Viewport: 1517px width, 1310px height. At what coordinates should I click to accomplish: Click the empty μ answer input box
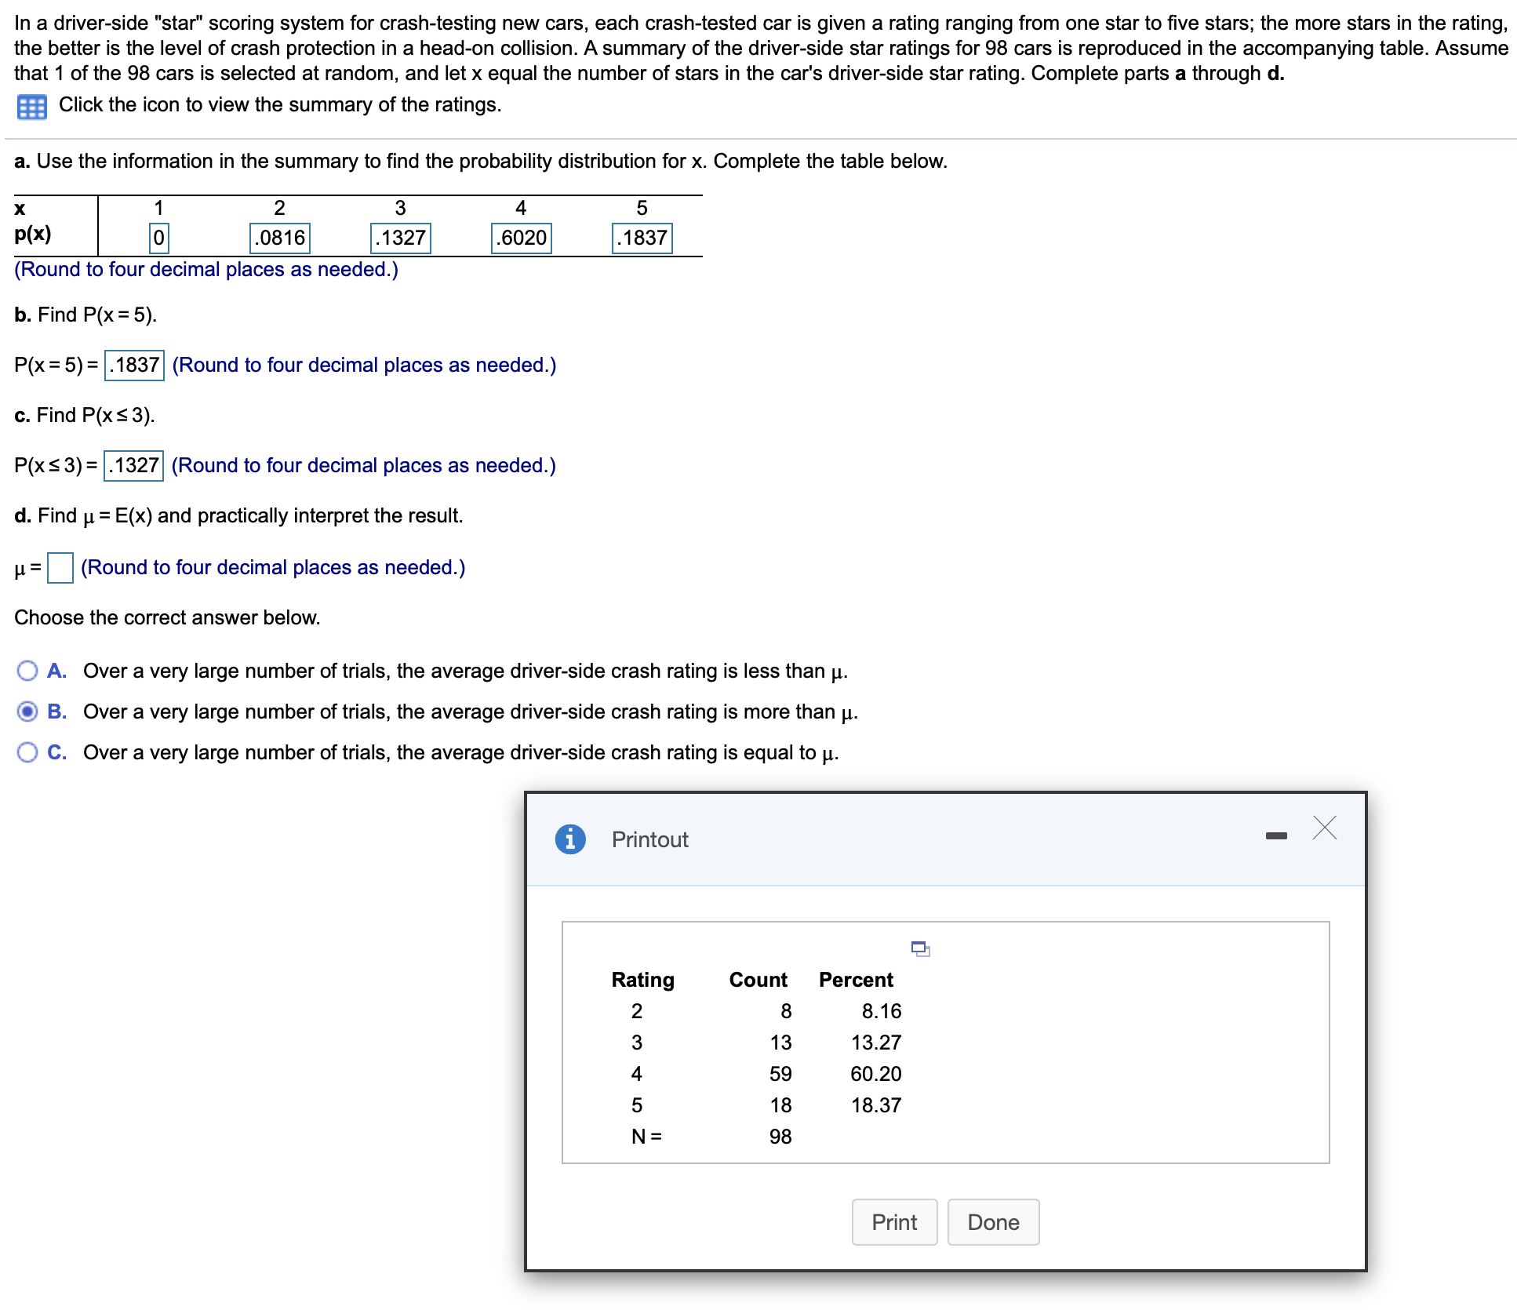click(59, 567)
